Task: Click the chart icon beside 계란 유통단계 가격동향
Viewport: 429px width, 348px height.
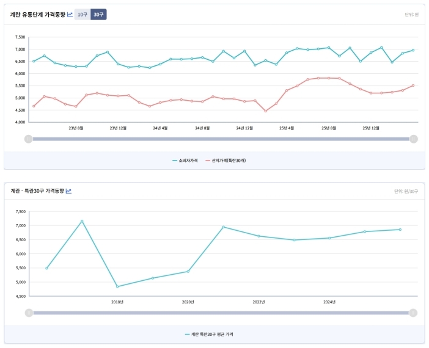Action: 70,14
